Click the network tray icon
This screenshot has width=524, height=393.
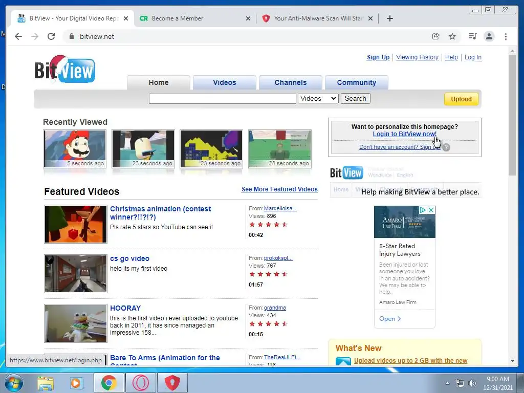click(460, 383)
